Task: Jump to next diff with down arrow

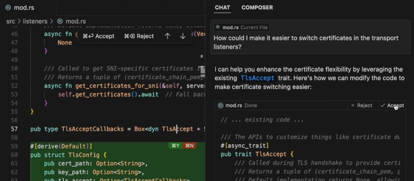Action: [x=183, y=36]
